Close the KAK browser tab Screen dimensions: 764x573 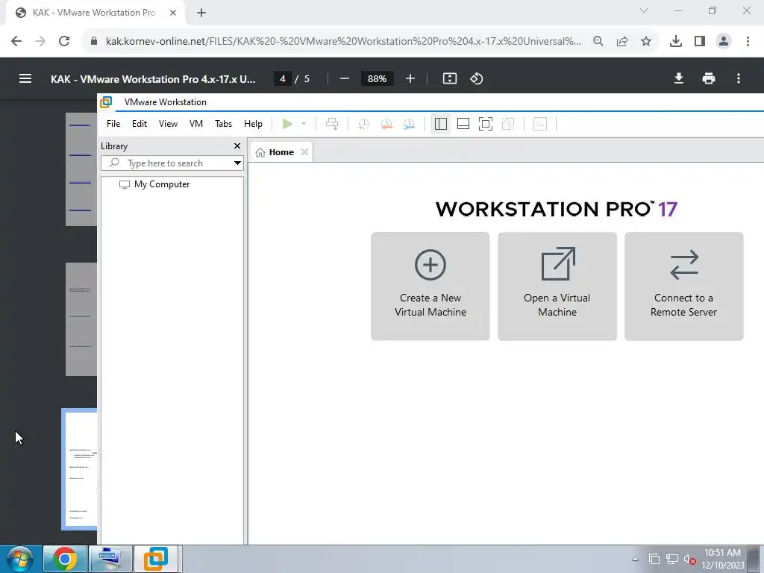click(173, 13)
